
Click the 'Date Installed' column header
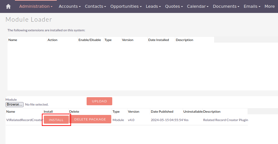[x=159, y=40]
